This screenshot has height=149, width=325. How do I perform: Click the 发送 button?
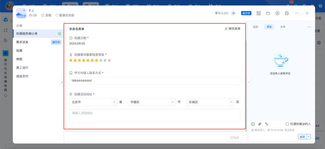click(x=302, y=137)
